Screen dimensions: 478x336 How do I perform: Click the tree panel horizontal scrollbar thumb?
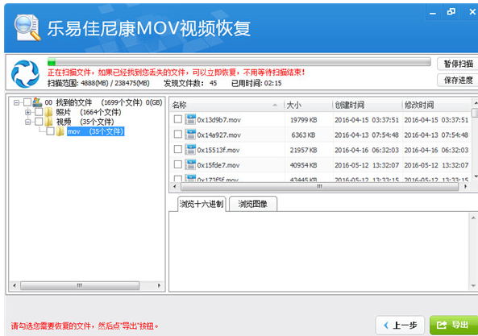80,285
